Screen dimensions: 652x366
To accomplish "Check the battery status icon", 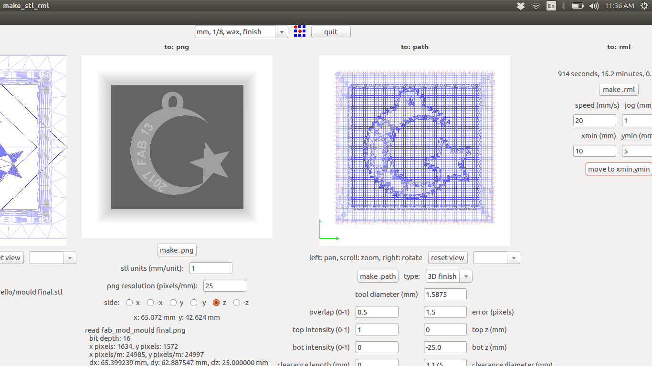I will coord(578,6).
